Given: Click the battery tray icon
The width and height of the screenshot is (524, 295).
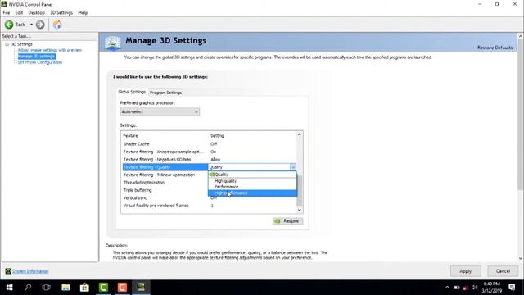Looking at the screenshot, I should 457,288.
